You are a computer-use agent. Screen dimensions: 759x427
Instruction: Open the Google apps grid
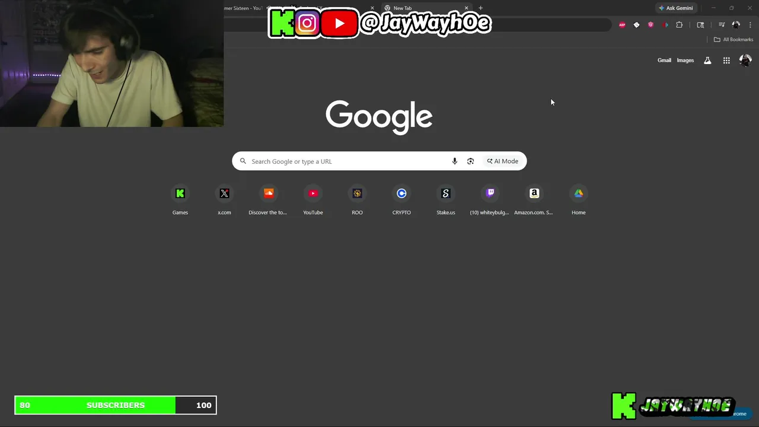tap(726, 60)
